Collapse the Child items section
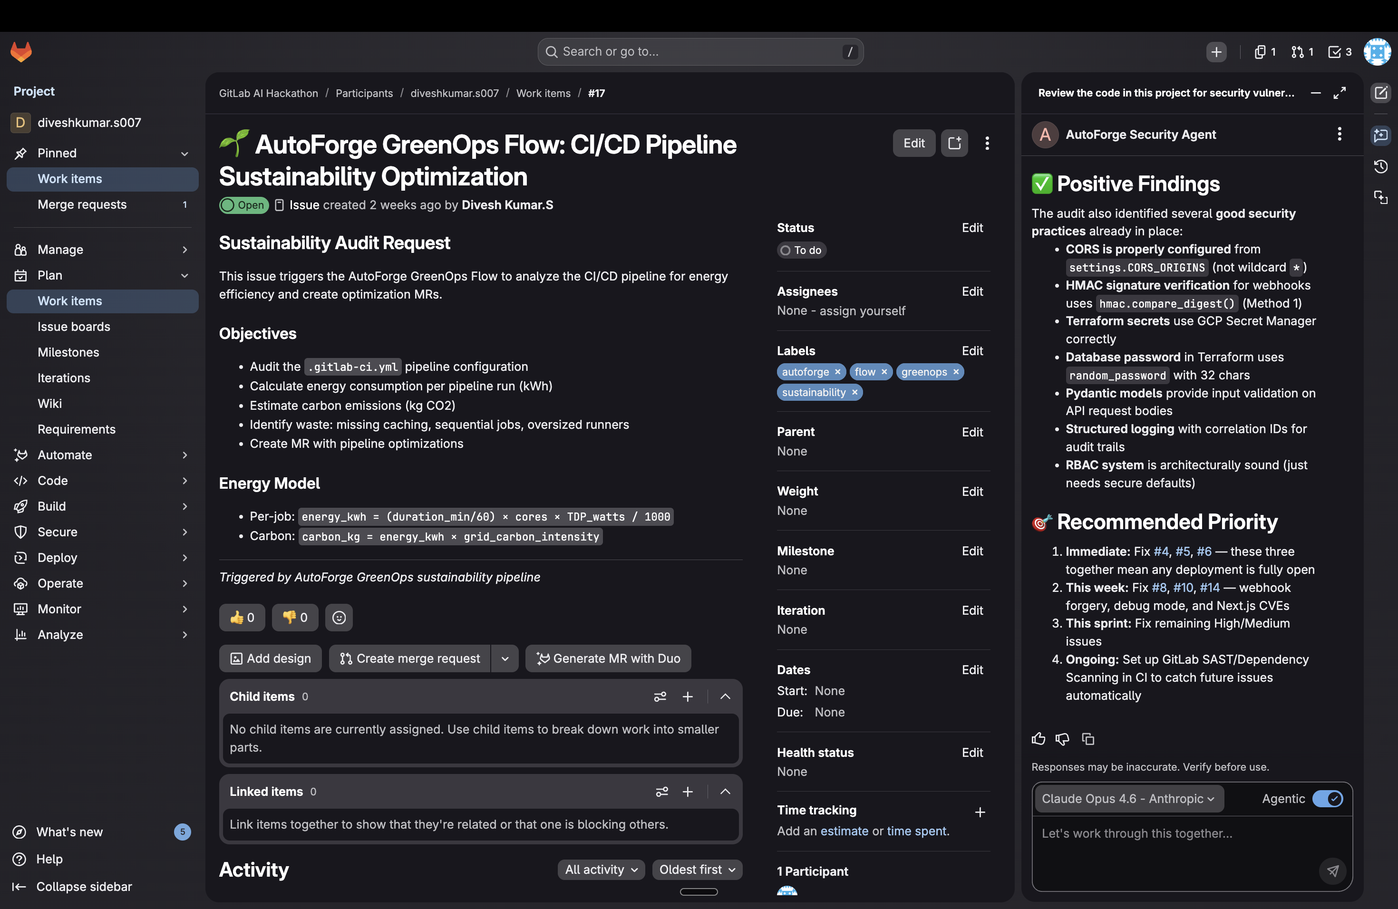Image resolution: width=1398 pixels, height=909 pixels. 725,696
